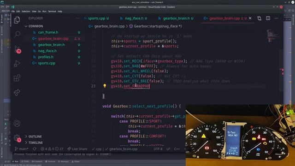Switch to sports.cpp editor tab

coord(96,18)
